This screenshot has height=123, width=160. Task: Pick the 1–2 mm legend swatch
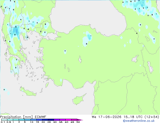(x=16, y=120)
